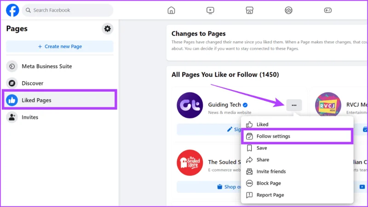This screenshot has width=368, height=207.
Task: Choose Follow settings option
Action: click(x=297, y=136)
